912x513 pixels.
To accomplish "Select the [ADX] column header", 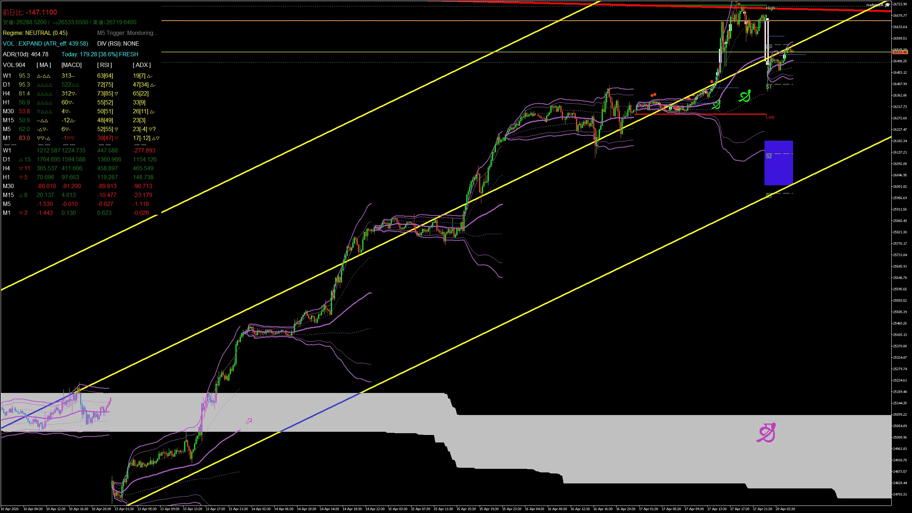I will [141, 65].
